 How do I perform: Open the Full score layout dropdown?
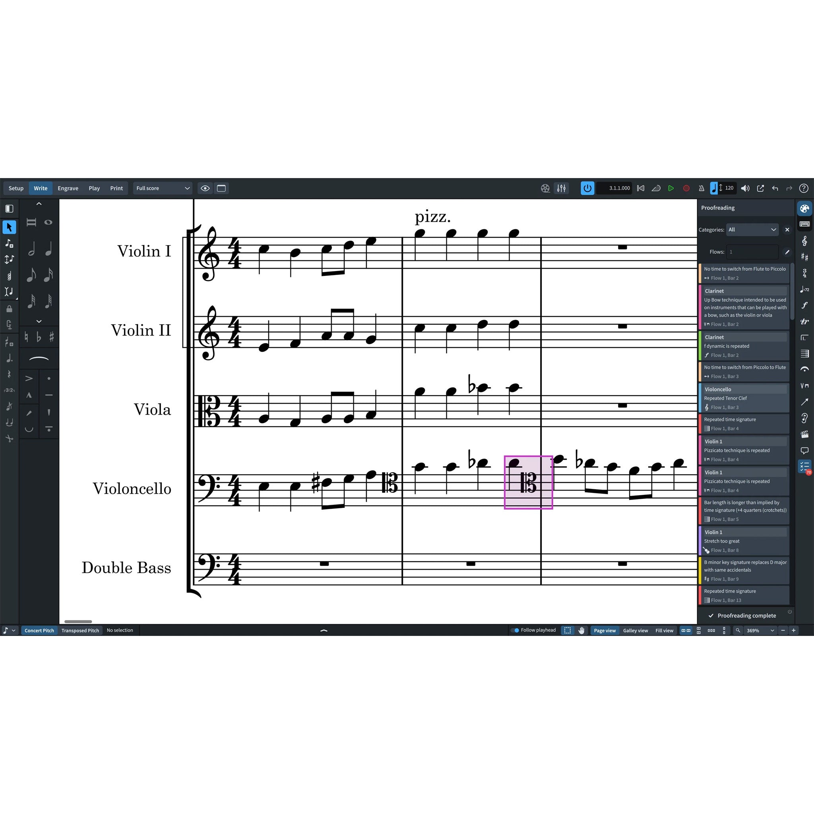pos(162,188)
